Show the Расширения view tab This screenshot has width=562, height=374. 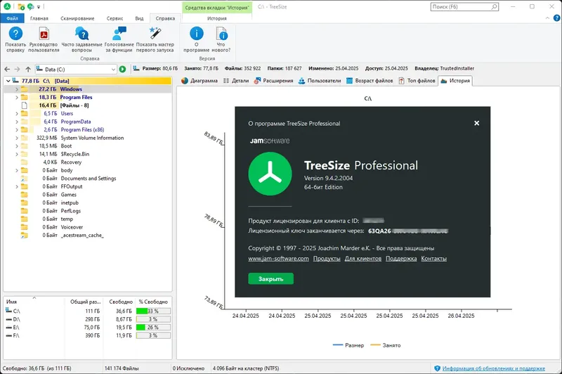tap(273, 81)
